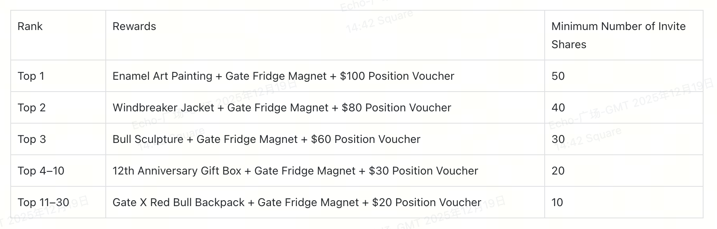This screenshot has height=229, width=717.
Task: Click the Minimum Number of Invite Shares header
Action: pos(618,35)
